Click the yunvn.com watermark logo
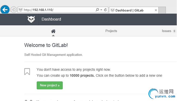 162,94
